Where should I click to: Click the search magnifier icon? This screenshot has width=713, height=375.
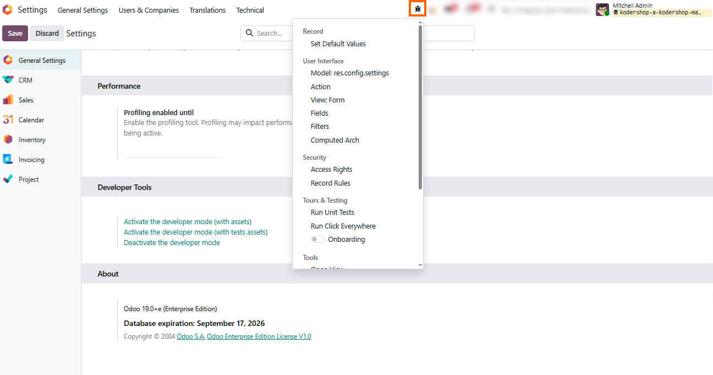tap(249, 33)
